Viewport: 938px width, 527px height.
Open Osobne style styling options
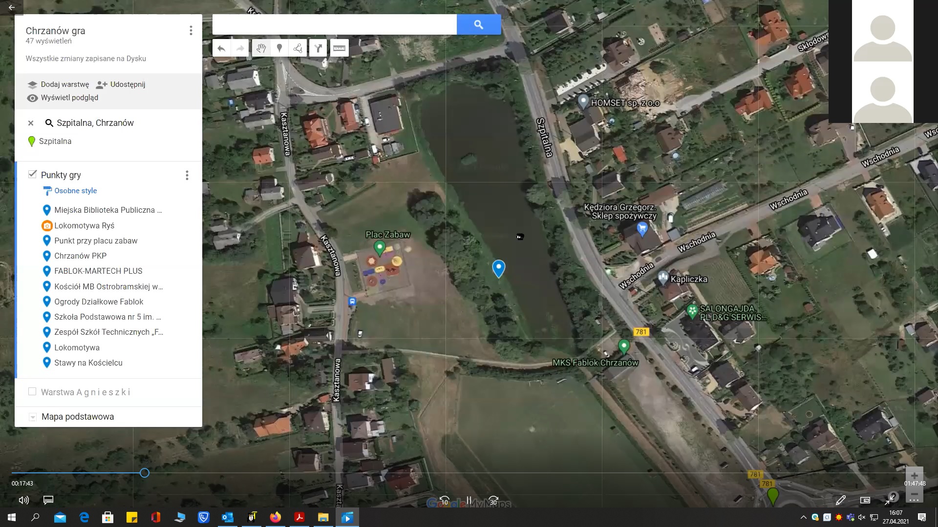(70, 191)
